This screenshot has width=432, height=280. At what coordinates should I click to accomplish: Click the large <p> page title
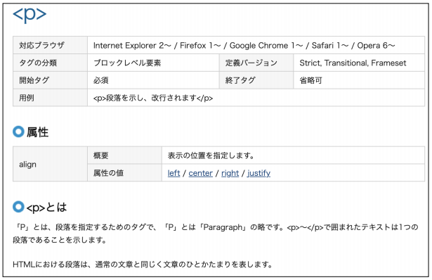(x=30, y=14)
